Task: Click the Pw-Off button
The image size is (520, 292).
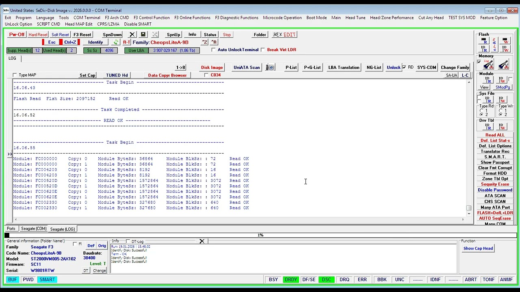Action: pyautogui.click(x=17, y=34)
